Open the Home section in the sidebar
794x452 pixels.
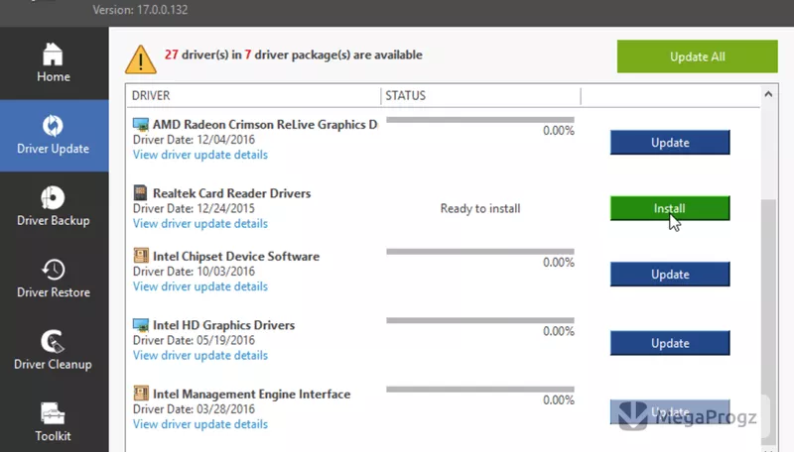54,62
